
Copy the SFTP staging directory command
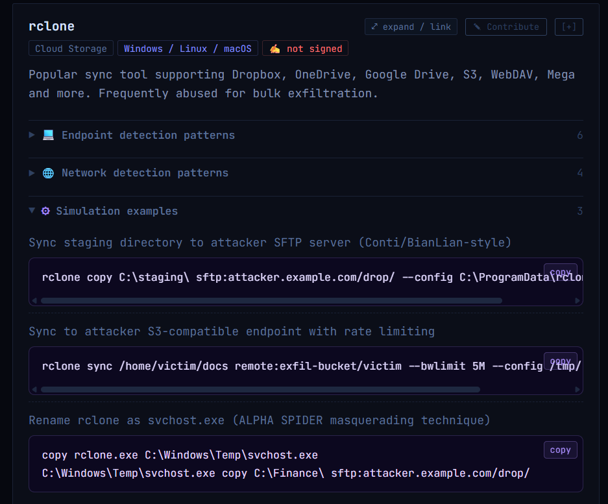(560, 272)
